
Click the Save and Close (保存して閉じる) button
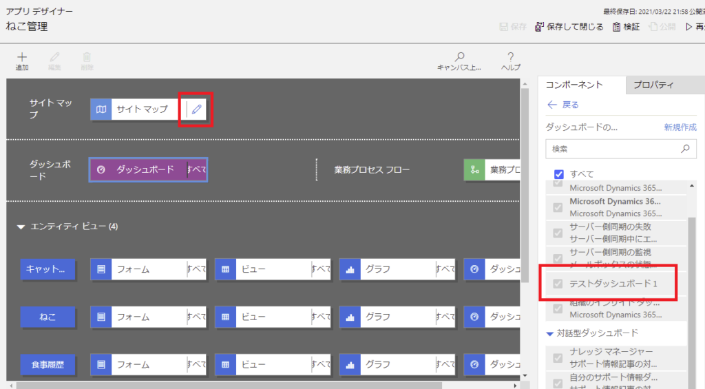pos(569,27)
